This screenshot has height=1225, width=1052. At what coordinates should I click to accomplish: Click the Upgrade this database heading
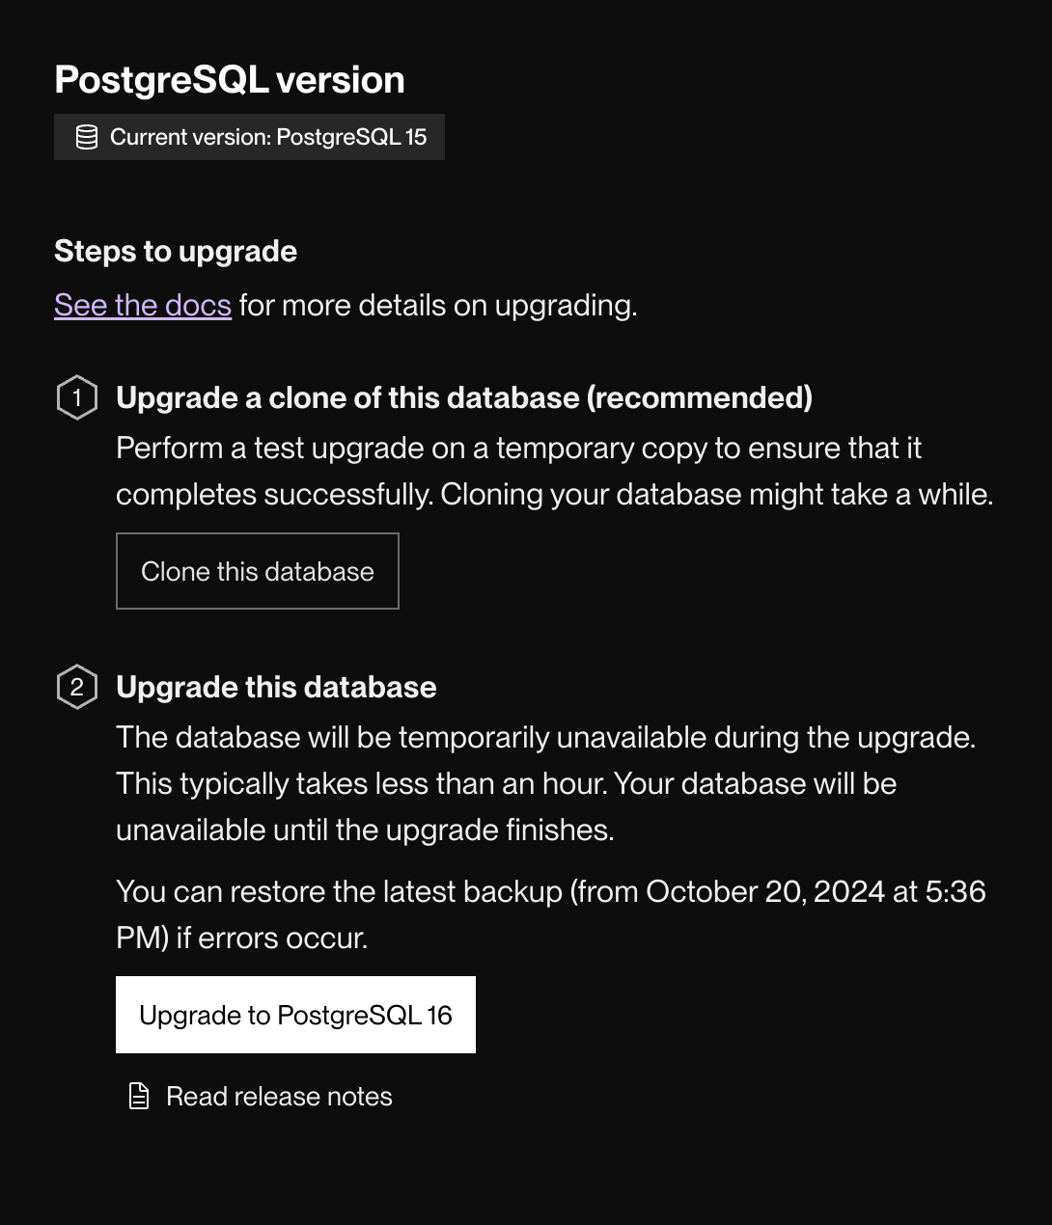tap(276, 687)
